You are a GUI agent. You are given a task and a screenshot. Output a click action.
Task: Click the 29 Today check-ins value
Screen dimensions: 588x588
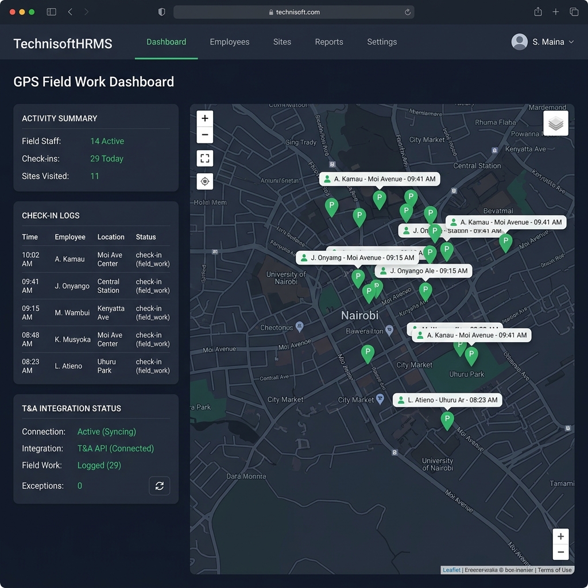coord(106,158)
